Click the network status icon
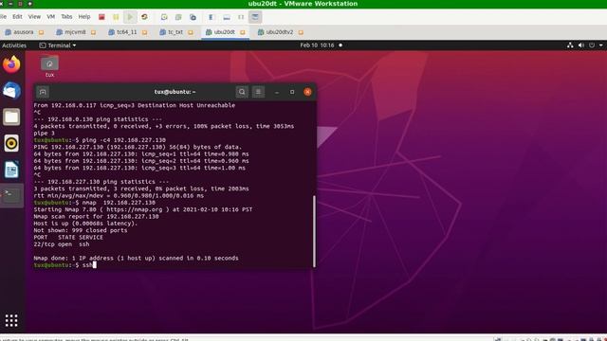607x341 pixels. pyautogui.click(x=570, y=45)
